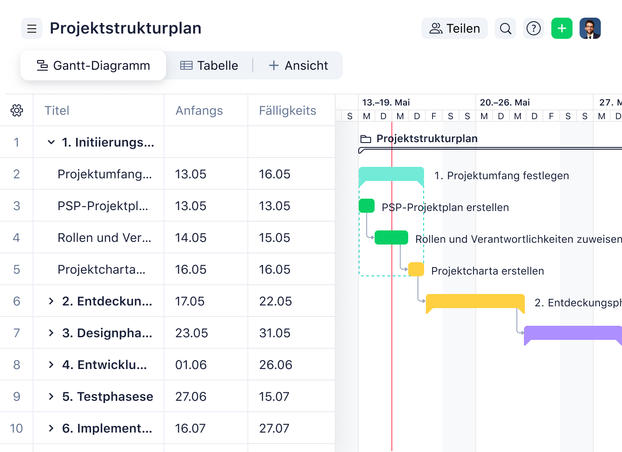Click row number 10
The height and width of the screenshot is (452, 622).
pos(16,428)
